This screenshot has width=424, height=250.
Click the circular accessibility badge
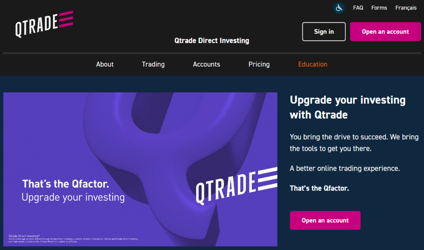[x=339, y=8]
